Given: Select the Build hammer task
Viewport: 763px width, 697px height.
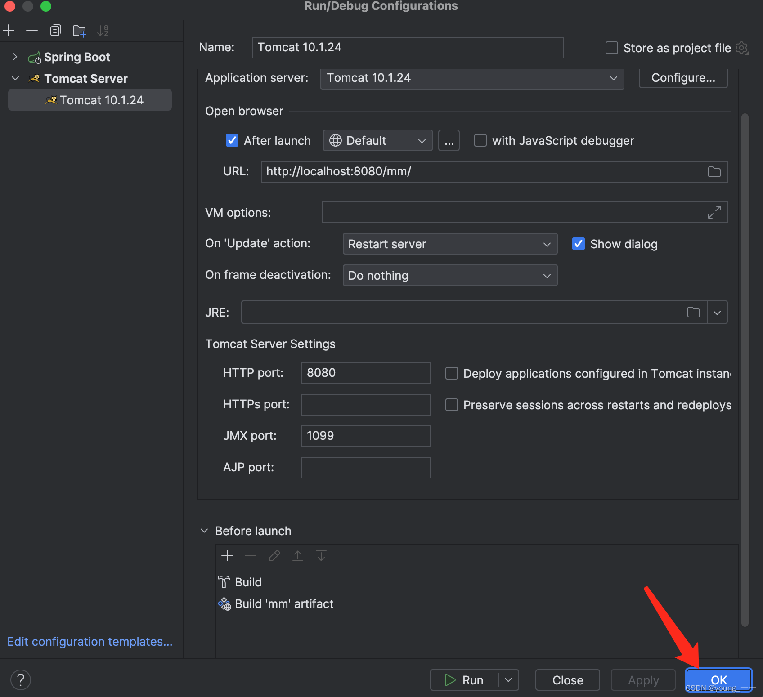Looking at the screenshot, I should 240,582.
